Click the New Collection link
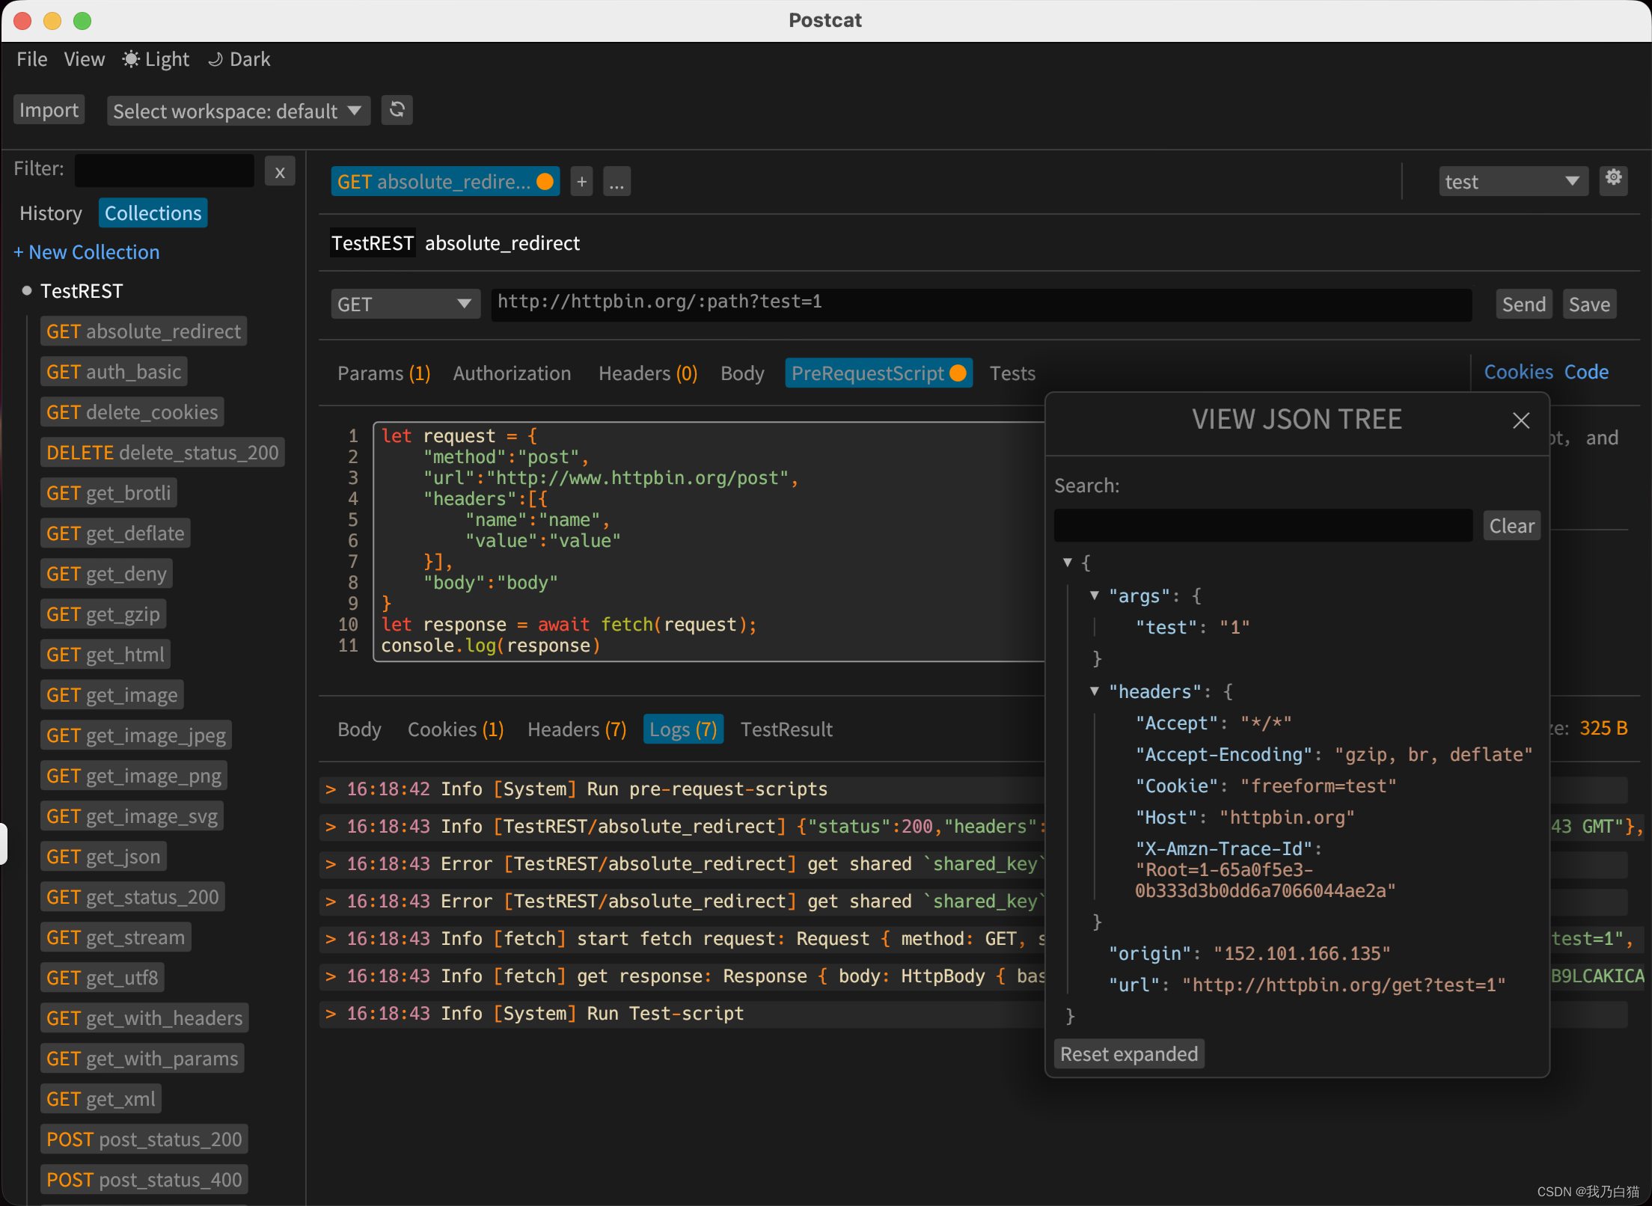Image resolution: width=1652 pixels, height=1206 pixels. (87, 252)
